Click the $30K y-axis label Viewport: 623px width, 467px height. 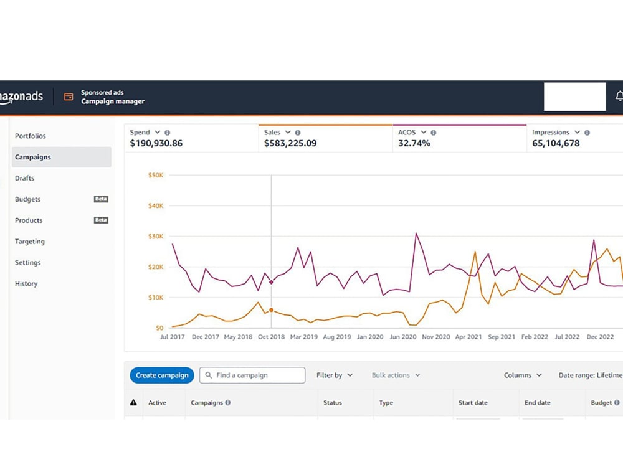(155, 236)
